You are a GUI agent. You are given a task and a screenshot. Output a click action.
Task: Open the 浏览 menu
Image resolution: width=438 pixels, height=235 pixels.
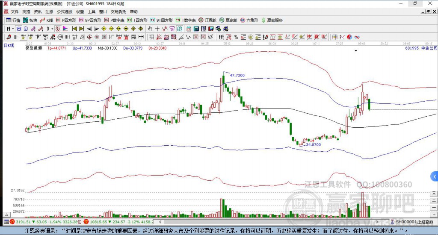click(26, 12)
